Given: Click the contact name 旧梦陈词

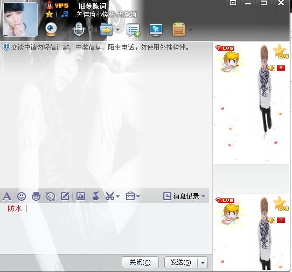Looking at the screenshot, I should (93, 6).
